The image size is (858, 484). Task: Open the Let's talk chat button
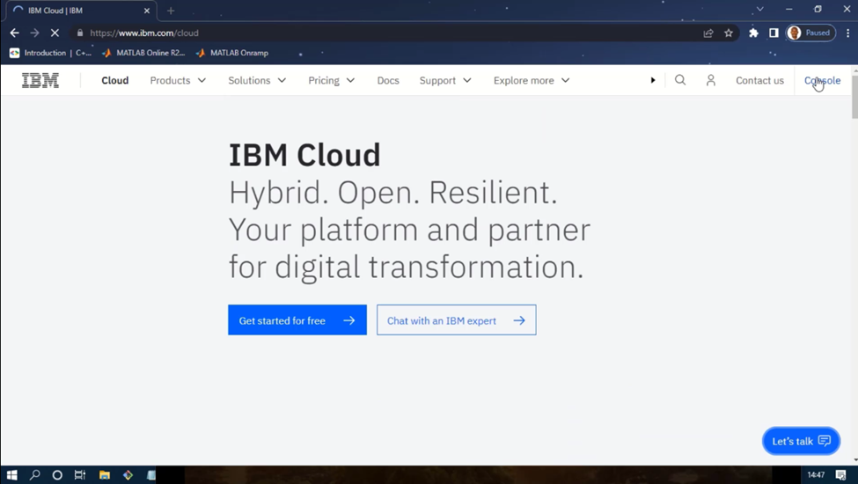click(801, 441)
